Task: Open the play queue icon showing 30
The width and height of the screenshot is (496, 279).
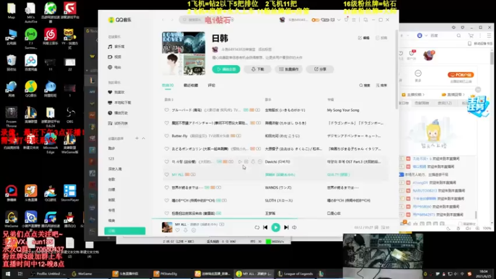Action: pos(385,228)
